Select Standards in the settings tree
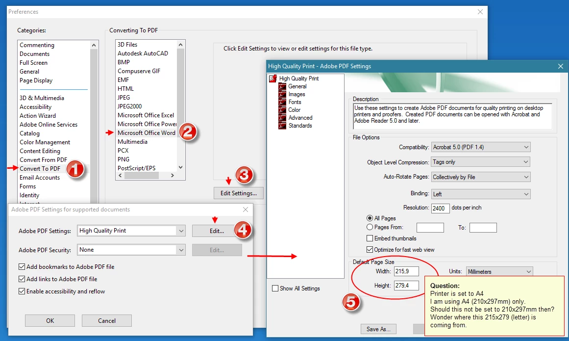This screenshot has width=569, height=341. [x=300, y=126]
